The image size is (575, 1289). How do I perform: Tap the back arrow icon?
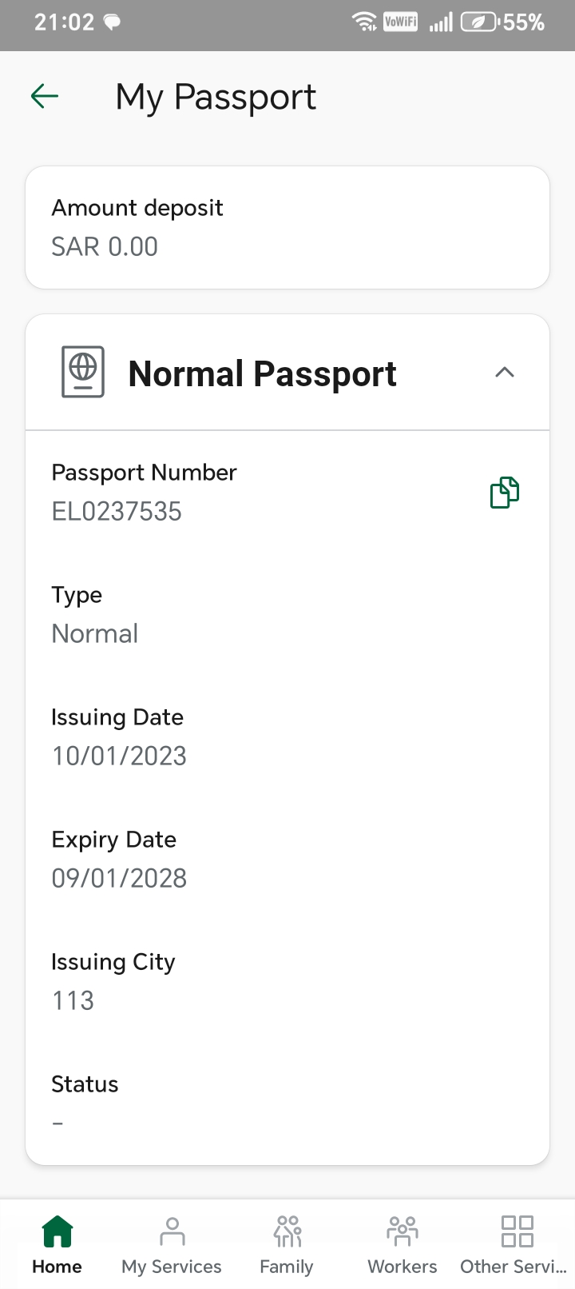pos(45,97)
